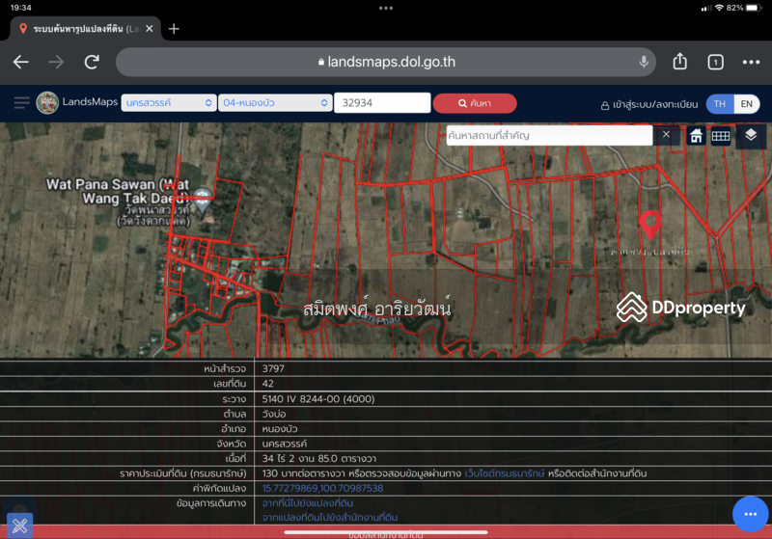
Task: Open the map layers icon
Action: pos(751,135)
